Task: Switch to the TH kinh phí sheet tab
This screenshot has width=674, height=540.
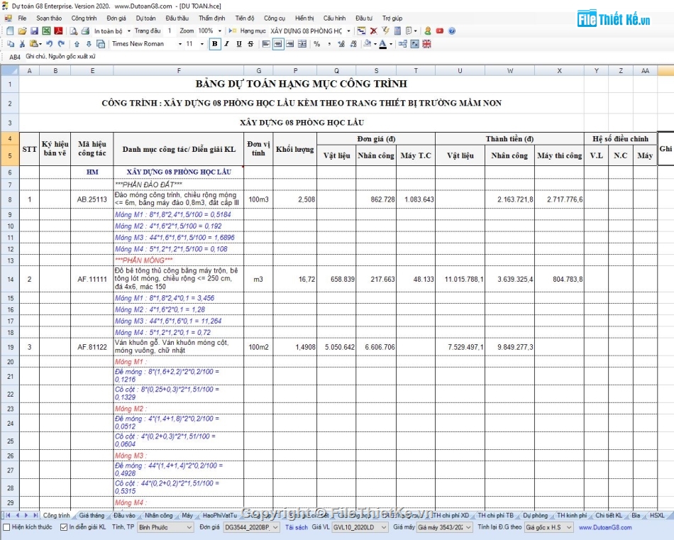Action: tap(572, 515)
